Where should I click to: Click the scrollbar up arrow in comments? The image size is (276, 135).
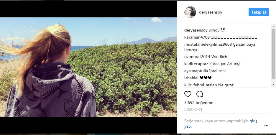pyautogui.click(x=273, y=27)
